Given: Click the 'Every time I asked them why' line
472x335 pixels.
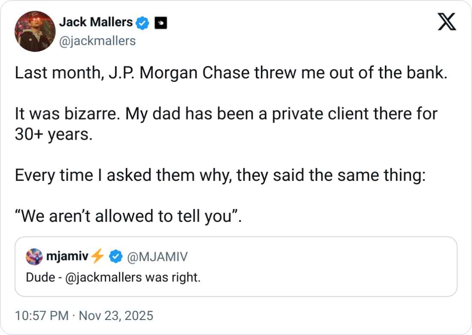Looking at the screenshot, I should tap(220, 176).
